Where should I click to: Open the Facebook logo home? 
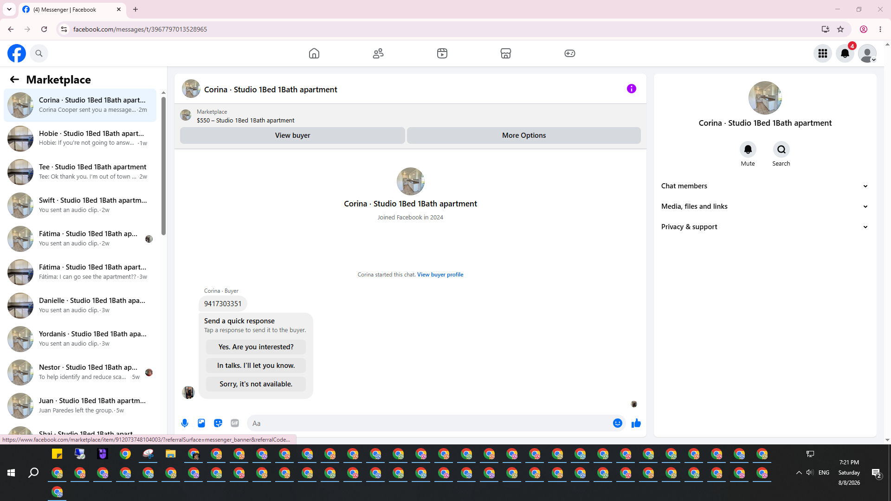tap(17, 53)
